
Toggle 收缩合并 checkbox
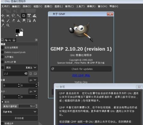(x=2, y=123)
